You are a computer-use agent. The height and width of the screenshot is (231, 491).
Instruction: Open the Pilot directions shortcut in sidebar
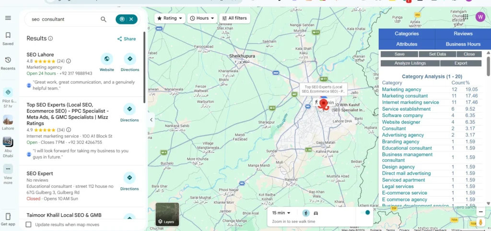tap(8, 92)
